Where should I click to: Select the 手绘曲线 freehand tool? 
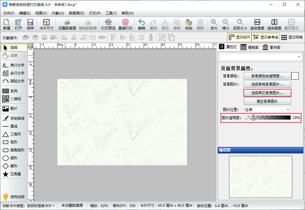pos(14,118)
